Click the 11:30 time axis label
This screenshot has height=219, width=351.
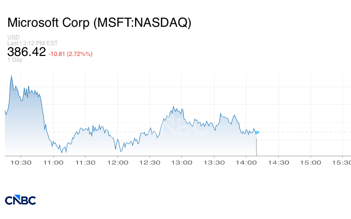pos(85,163)
